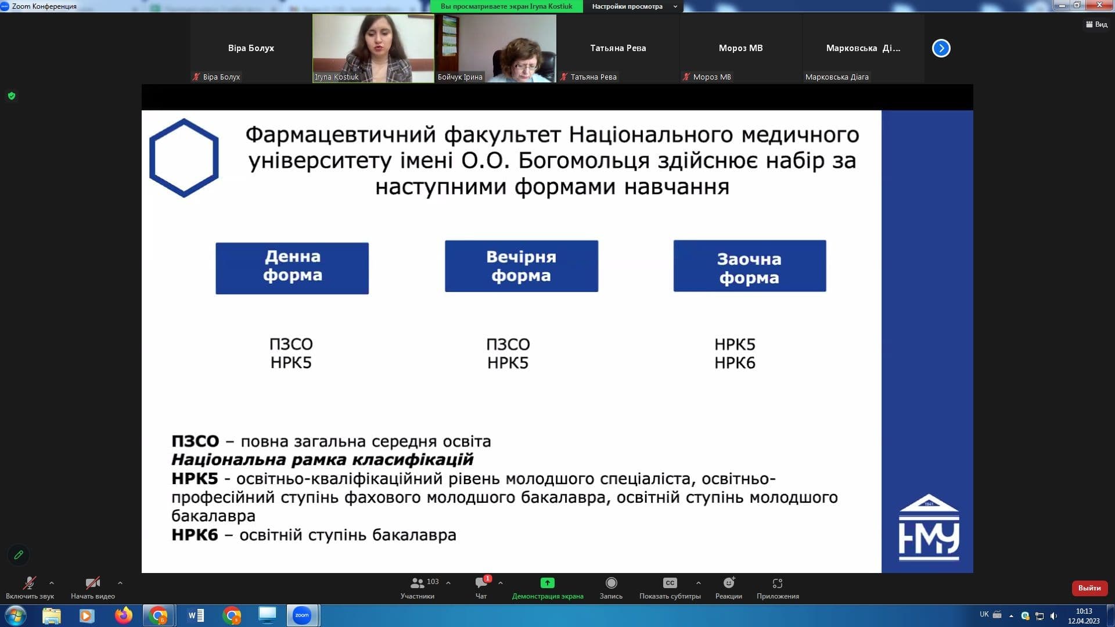Click the Денна форма box on slide
Screen dimensions: 1115x627
pyautogui.click(x=292, y=268)
